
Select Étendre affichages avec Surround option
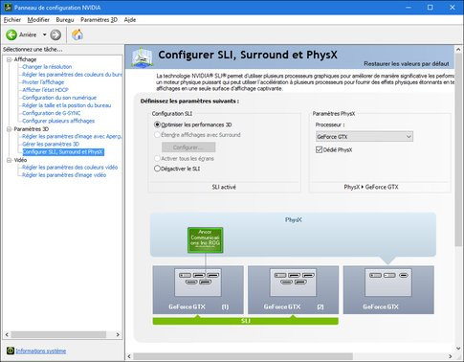157,135
